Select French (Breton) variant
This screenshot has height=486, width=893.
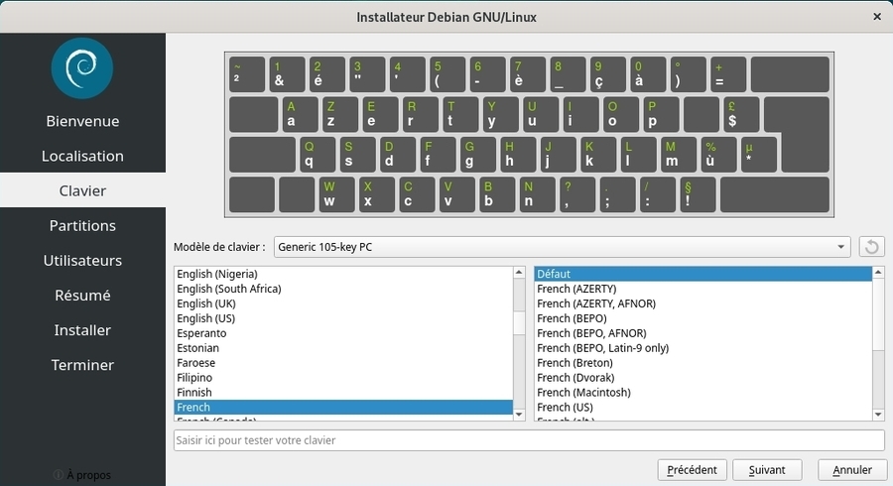tap(702, 362)
